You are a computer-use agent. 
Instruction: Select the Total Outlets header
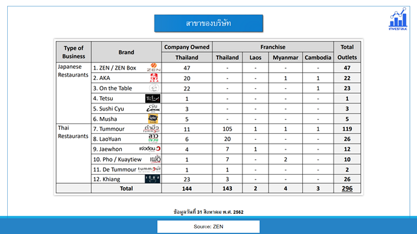(347, 52)
